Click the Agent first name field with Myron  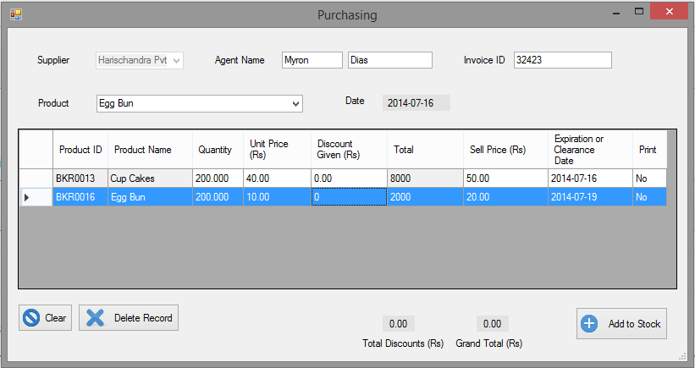312,60
